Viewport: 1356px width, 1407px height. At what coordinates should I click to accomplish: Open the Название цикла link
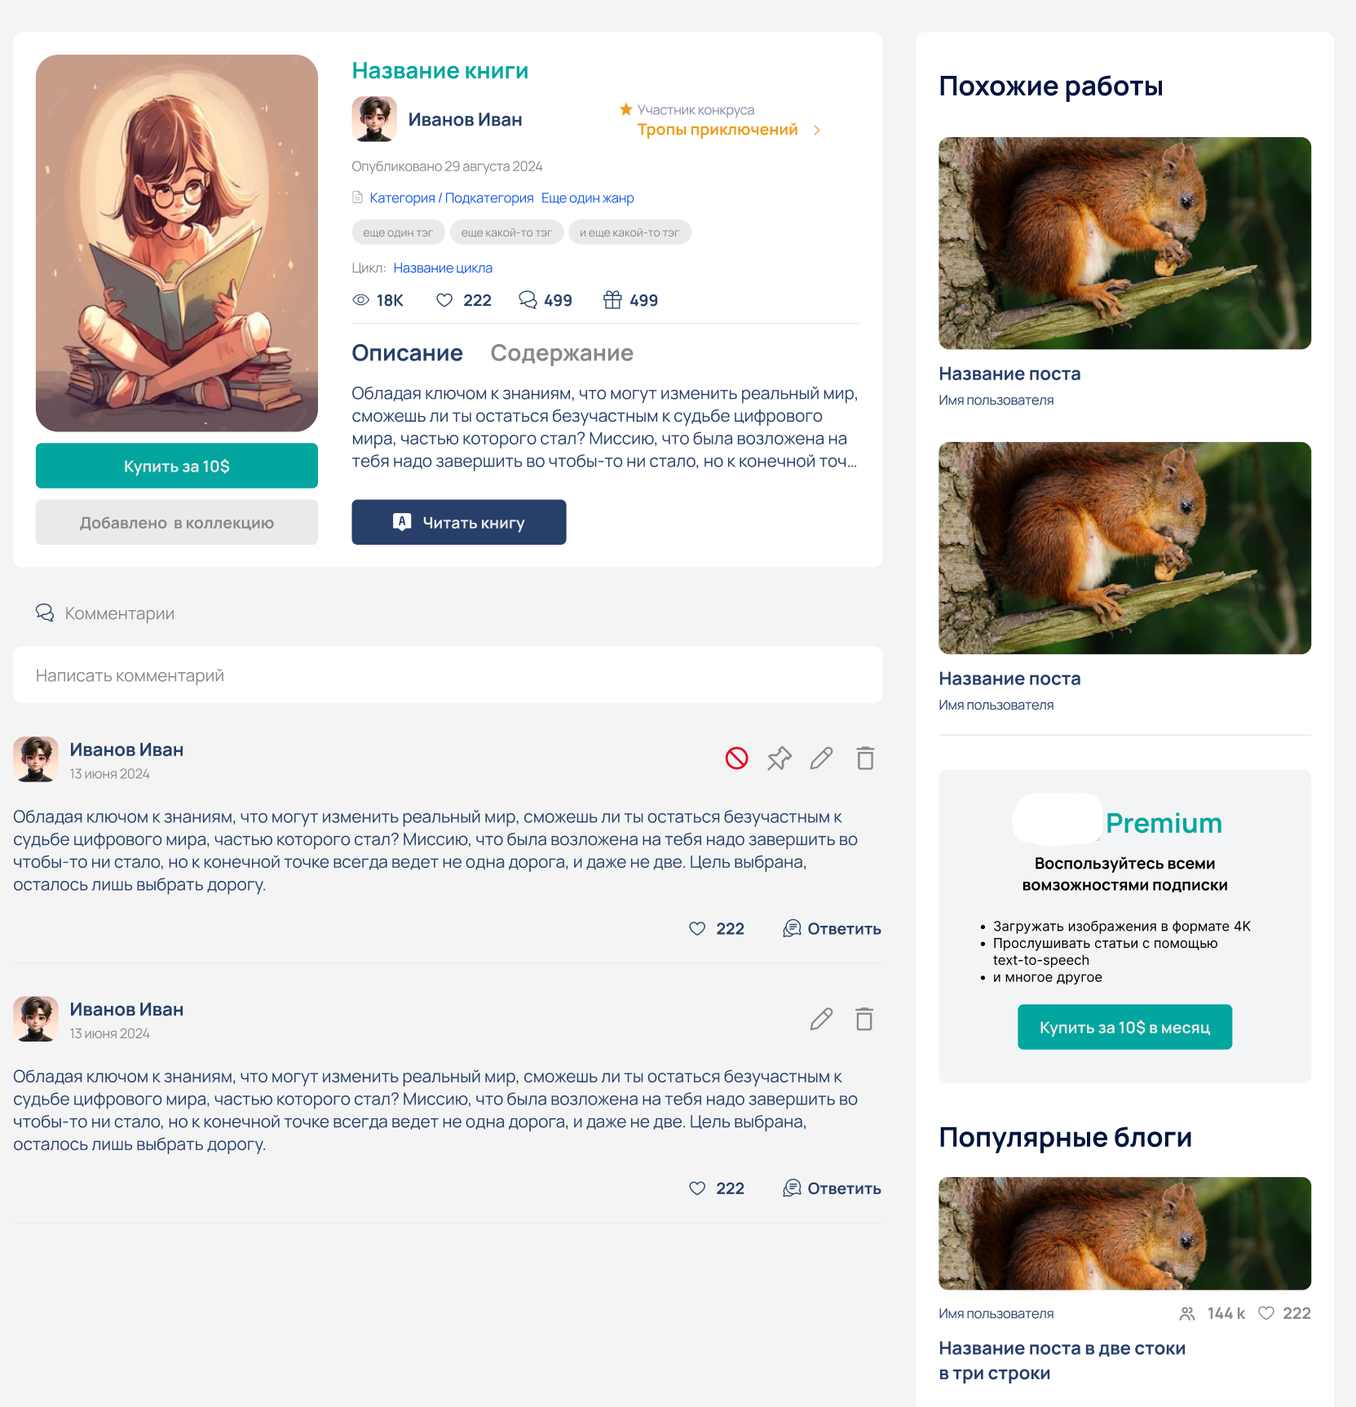443,268
